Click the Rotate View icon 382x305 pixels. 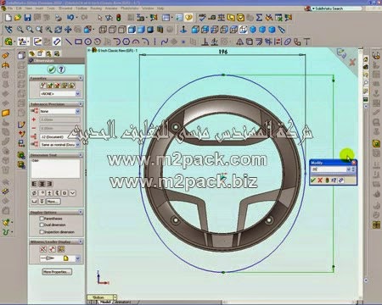tap(59, 30)
